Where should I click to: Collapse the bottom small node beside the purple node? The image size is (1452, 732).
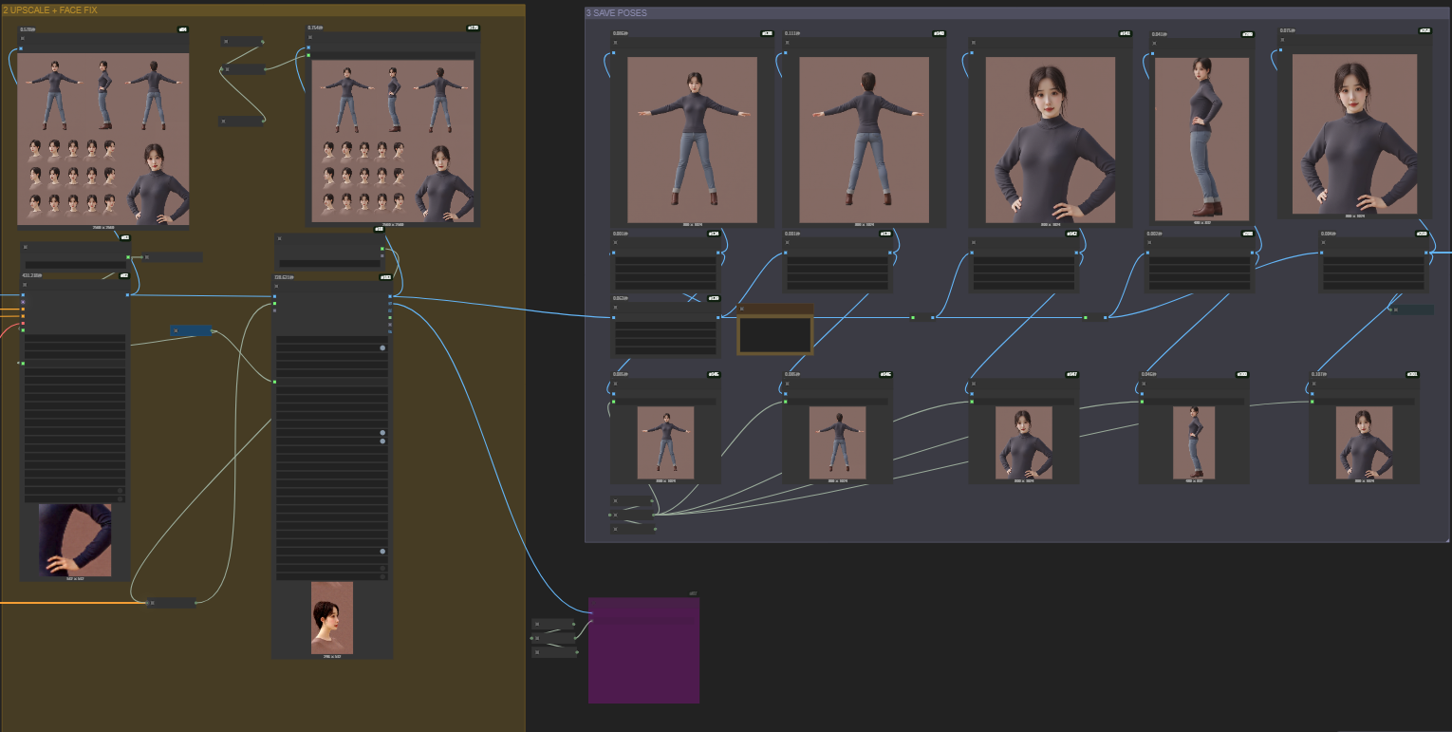click(x=537, y=652)
